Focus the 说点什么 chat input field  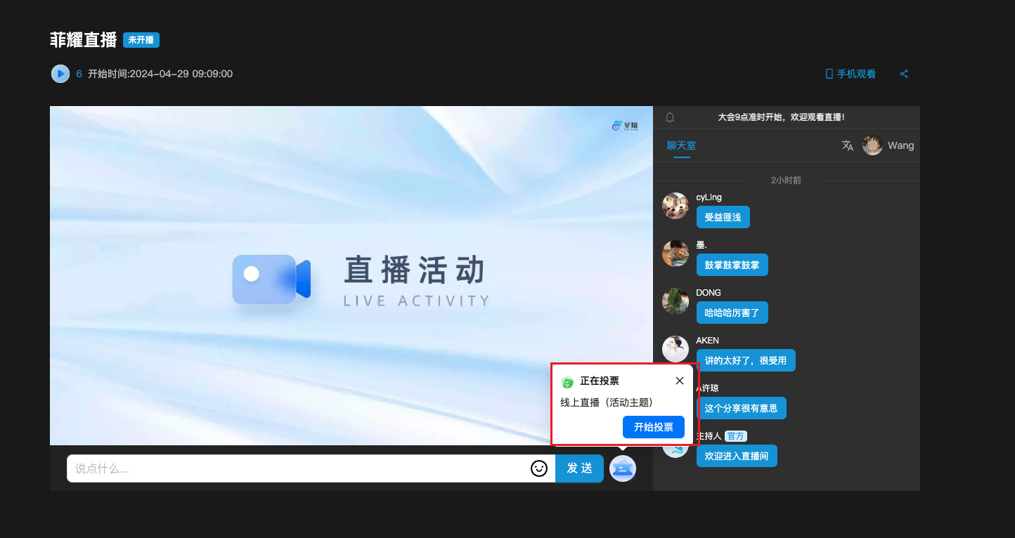point(295,468)
